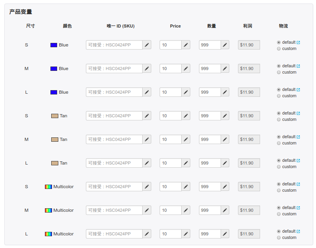This screenshot has height=248, width=316.
Task: Click the Price field for L Tan
Action: point(170,163)
